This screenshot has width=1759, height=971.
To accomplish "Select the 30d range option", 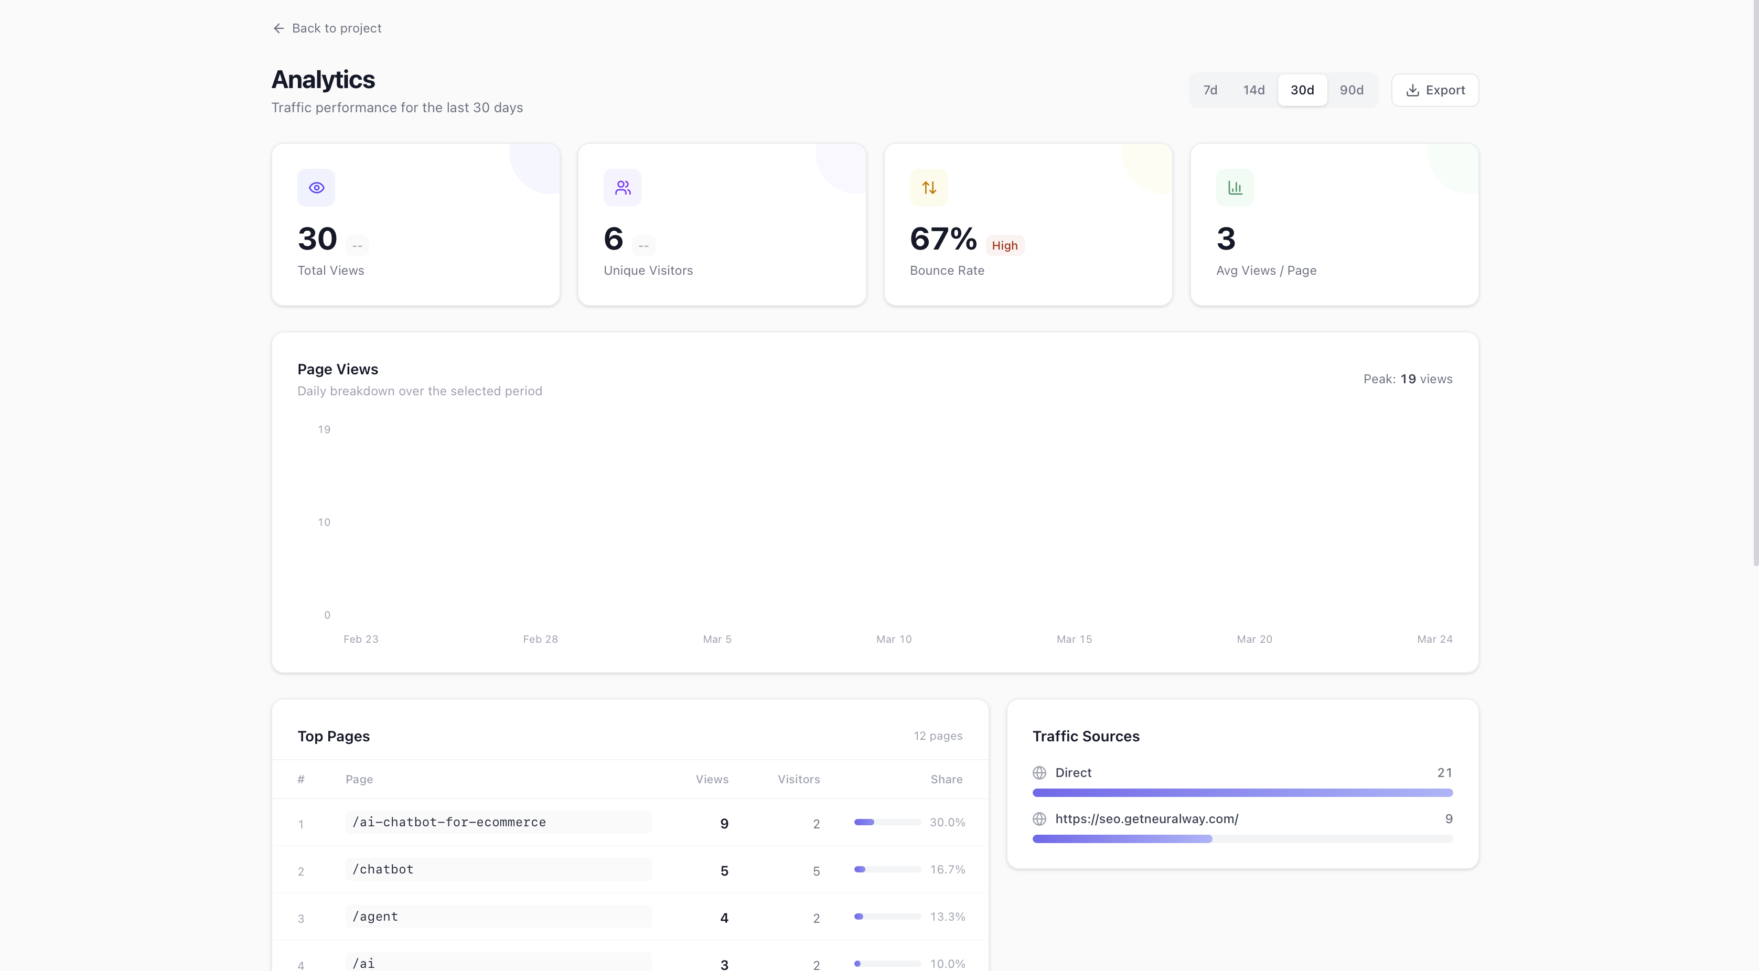I will click(1302, 90).
